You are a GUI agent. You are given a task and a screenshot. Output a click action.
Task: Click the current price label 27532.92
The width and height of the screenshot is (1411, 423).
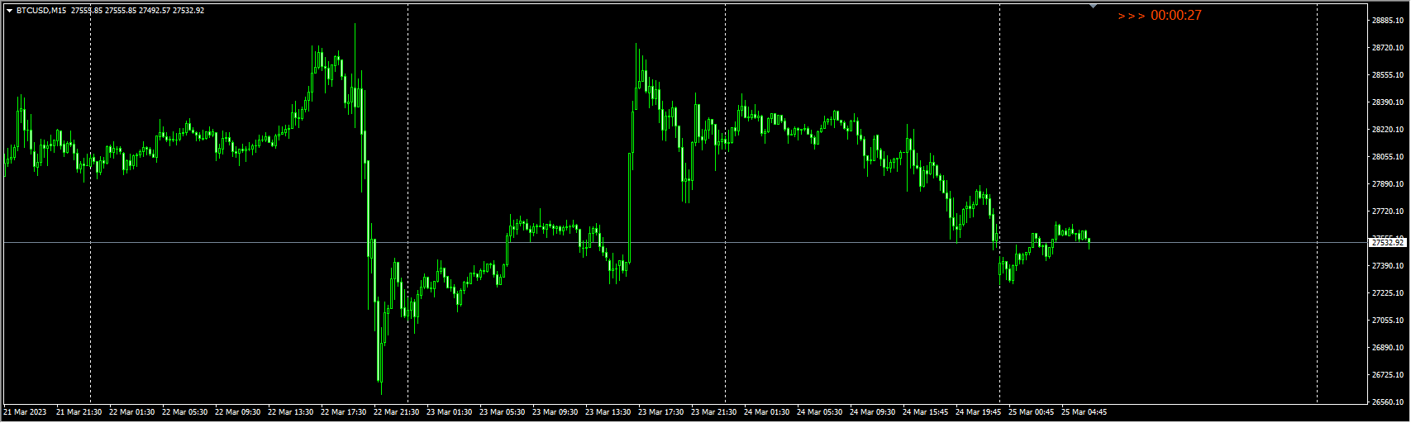click(1388, 243)
